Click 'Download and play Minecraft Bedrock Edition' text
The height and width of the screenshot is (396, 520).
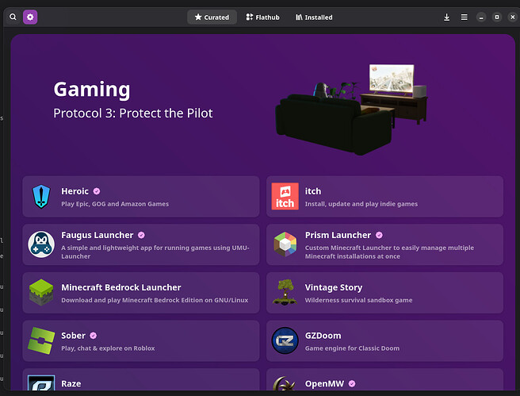pyautogui.click(x=155, y=300)
